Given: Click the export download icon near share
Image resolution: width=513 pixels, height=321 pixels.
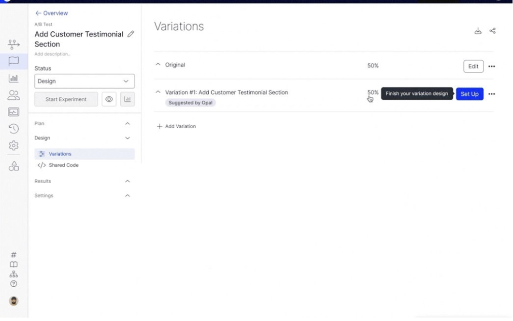Looking at the screenshot, I should pyautogui.click(x=478, y=30).
